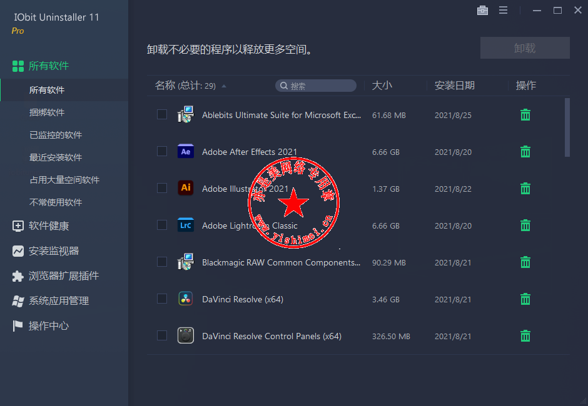Click the DaVinci Resolve (x64) app icon
The height and width of the screenshot is (406, 588).
pyautogui.click(x=186, y=299)
